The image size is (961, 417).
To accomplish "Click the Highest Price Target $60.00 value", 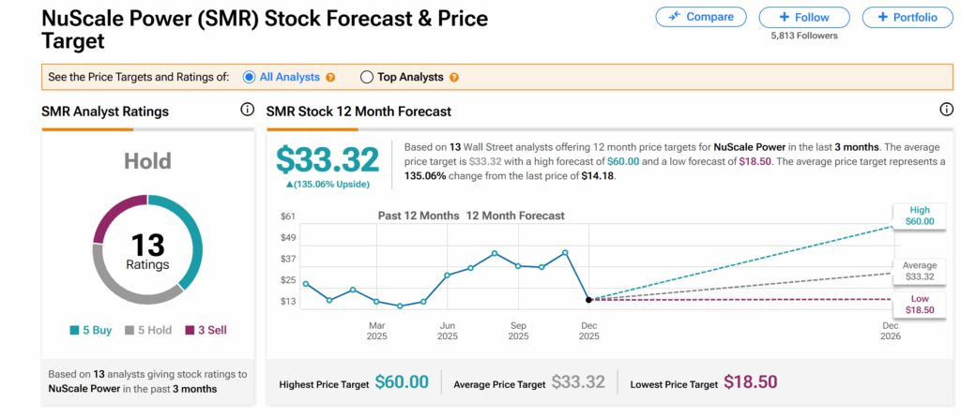I will coord(402,382).
